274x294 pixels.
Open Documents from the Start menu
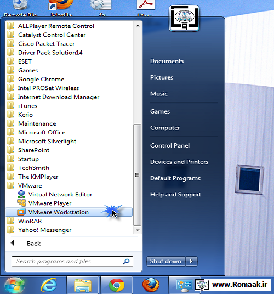coord(167,61)
